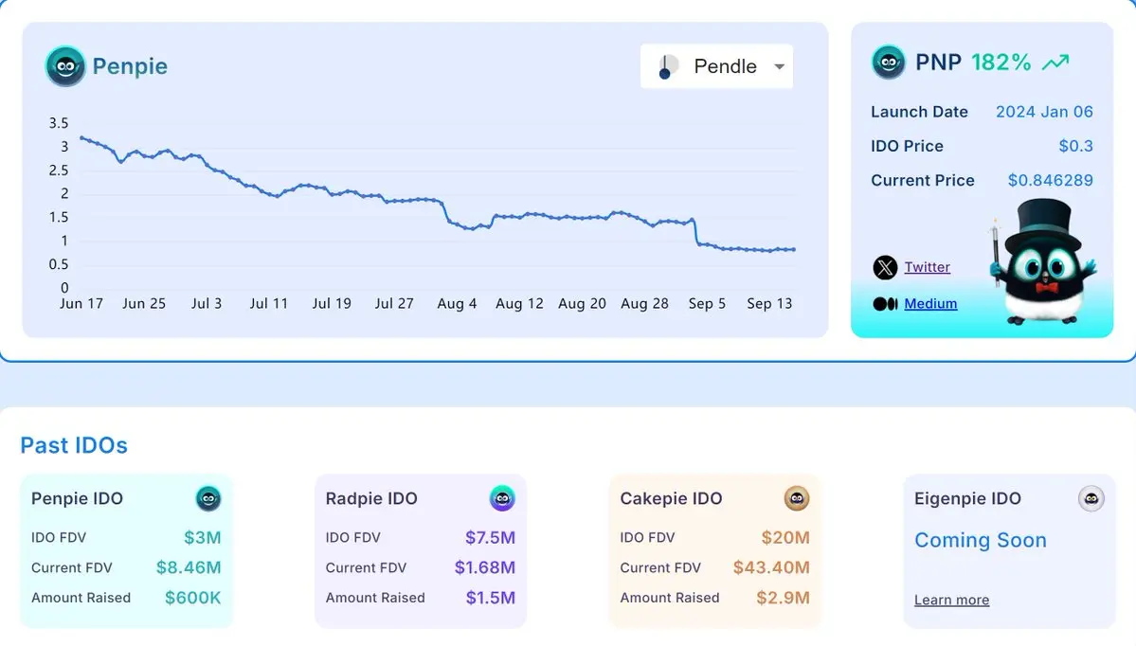Click the Cakepie IDO card icon
This screenshot has width=1136, height=646.
(x=797, y=499)
